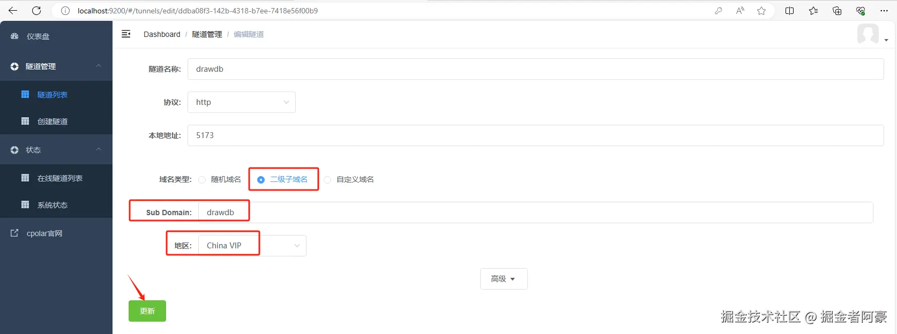The width and height of the screenshot is (897, 334).
Task: Open 创建隧道 in the sidebar
Action: (53, 122)
